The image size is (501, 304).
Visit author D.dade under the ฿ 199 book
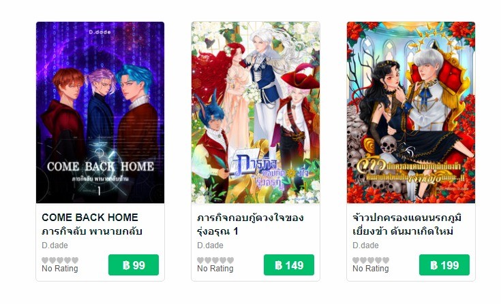tap(365, 246)
